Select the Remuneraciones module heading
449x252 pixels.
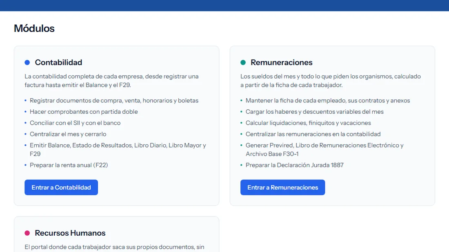click(282, 62)
